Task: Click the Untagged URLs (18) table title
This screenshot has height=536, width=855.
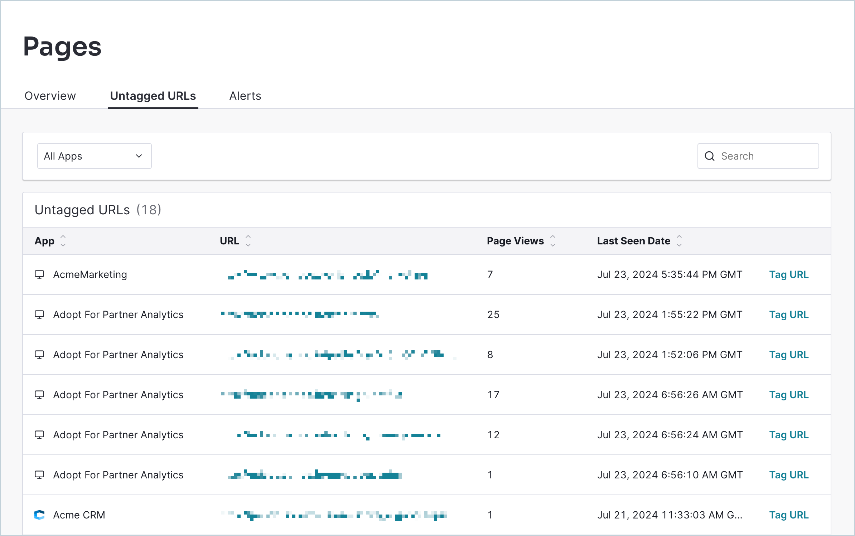Action: point(98,210)
